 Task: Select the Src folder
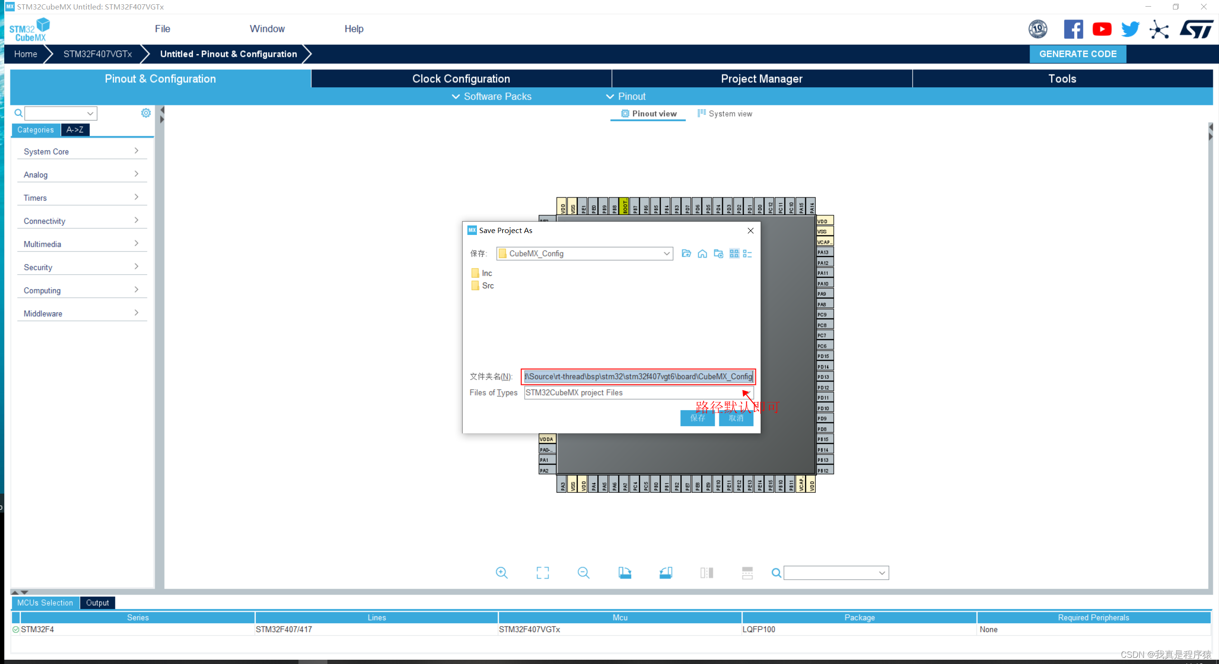(483, 286)
